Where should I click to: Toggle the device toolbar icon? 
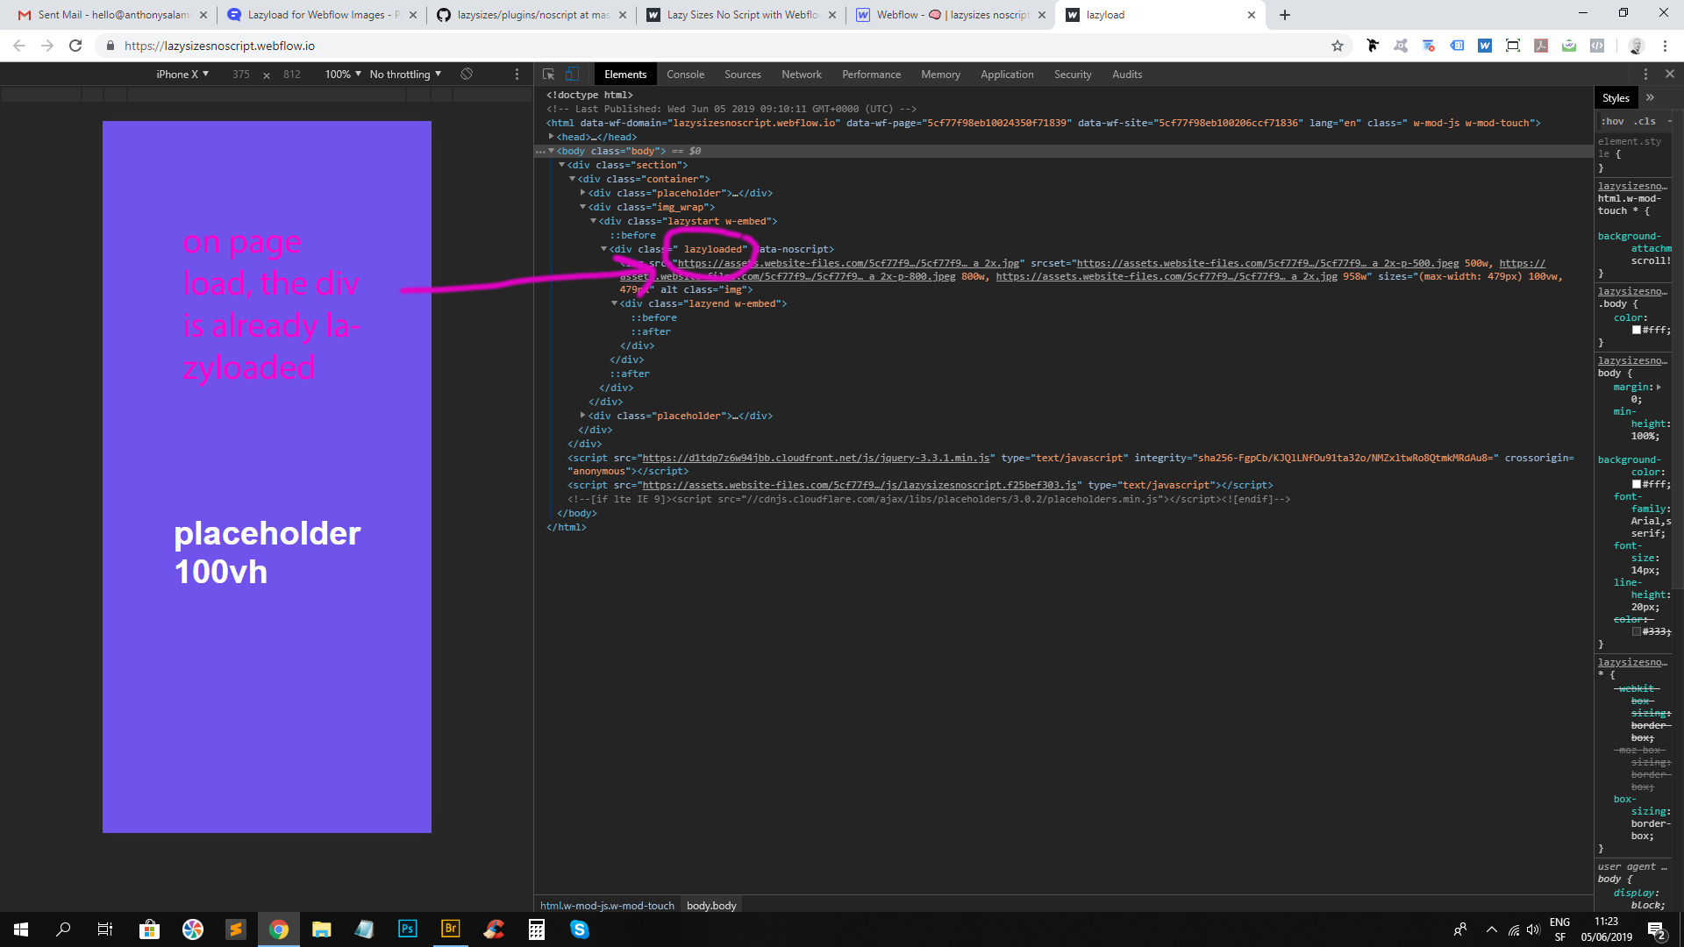tap(572, 75)
